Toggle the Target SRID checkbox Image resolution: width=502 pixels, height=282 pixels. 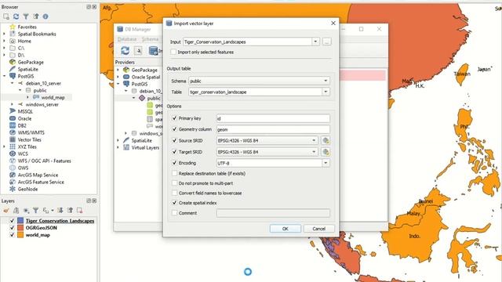tap(174, 152)
